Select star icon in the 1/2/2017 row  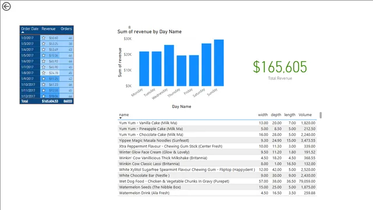(44, 38)
